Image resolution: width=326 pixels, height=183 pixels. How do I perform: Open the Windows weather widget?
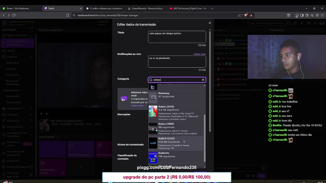tap(8, 182)
